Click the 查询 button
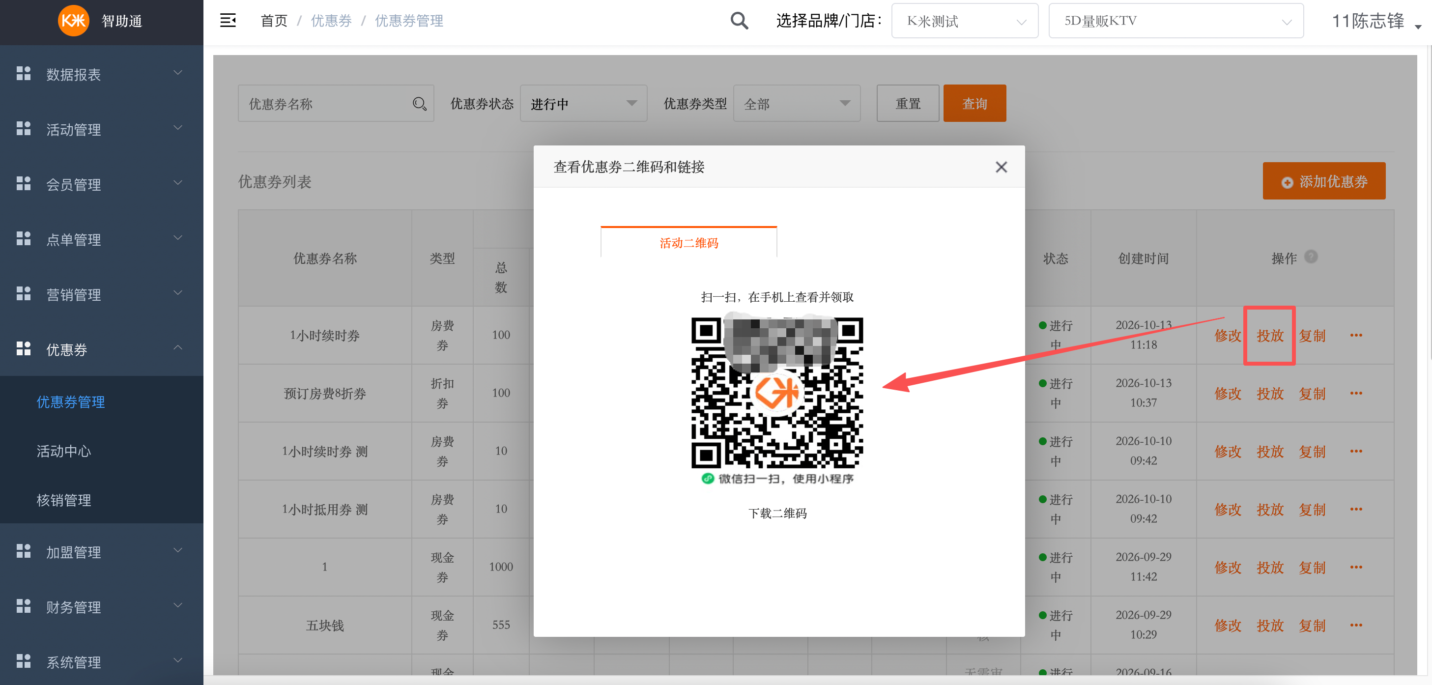 tap(974, 103)
